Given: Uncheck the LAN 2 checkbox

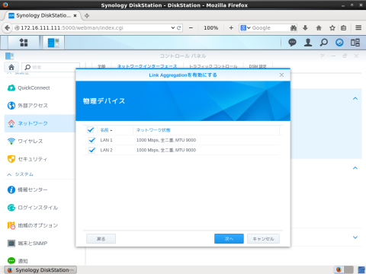Looking at the screenshot, I should [91, 150].
